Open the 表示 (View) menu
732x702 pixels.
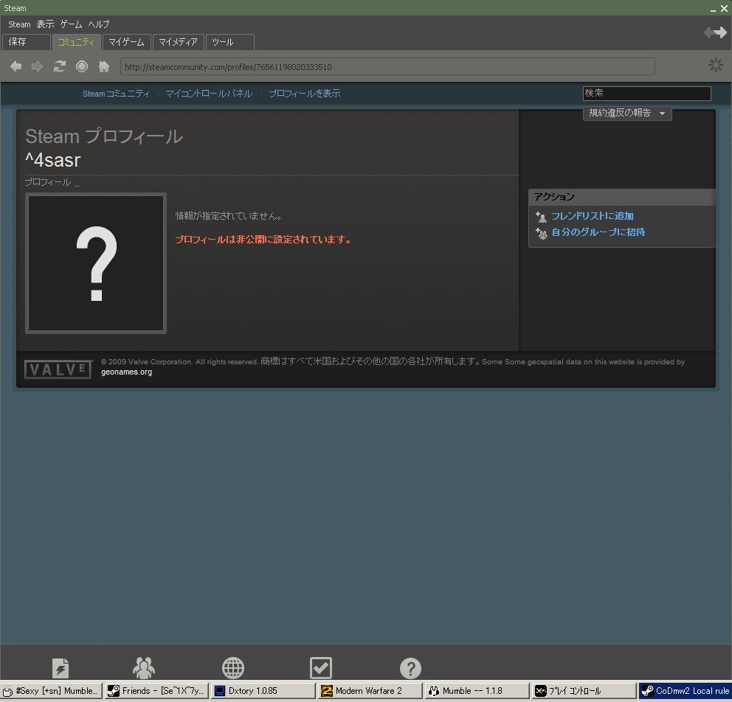(x=45, y=24)
